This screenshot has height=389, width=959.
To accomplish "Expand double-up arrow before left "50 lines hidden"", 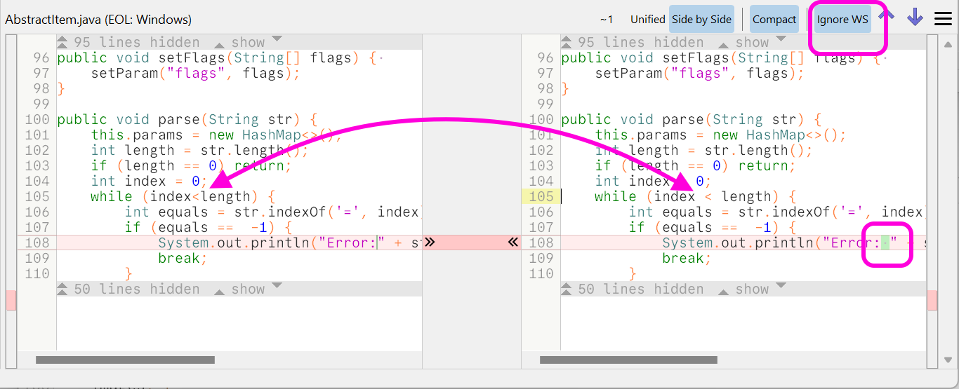I will pyautogui.click(x=62, y=289).
